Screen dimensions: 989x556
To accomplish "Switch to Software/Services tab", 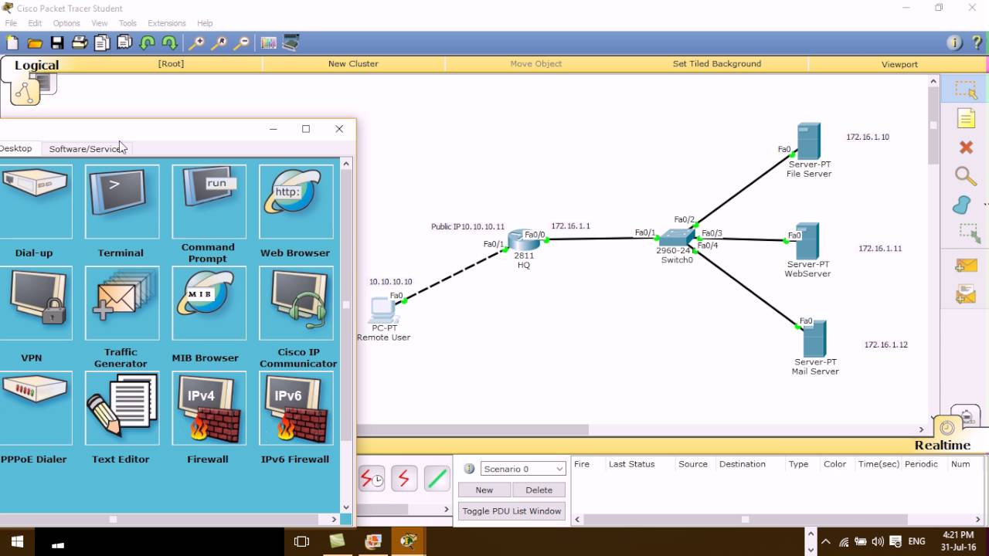I will pos(86,148).
